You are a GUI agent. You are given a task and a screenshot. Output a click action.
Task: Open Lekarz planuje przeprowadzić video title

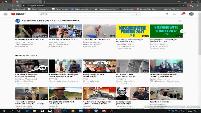123,103
